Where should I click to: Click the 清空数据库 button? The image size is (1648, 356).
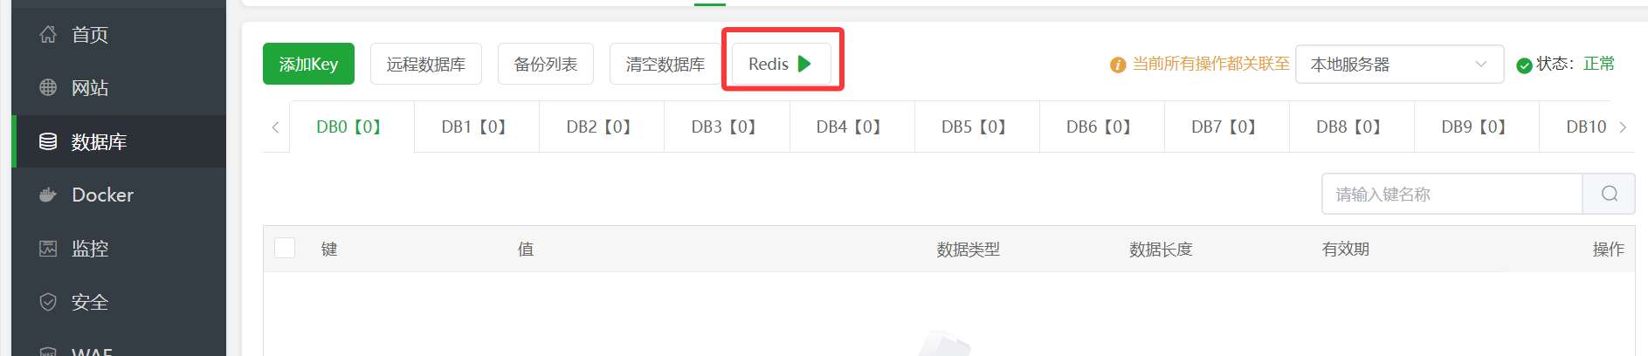pyautogui.click(x=665, y=64)
